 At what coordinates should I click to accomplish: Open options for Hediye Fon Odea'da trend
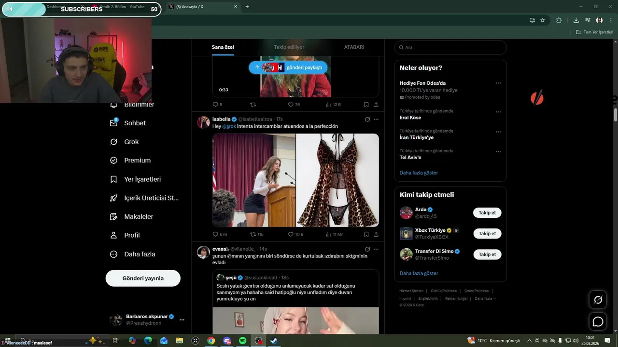[x=498, y=83]
